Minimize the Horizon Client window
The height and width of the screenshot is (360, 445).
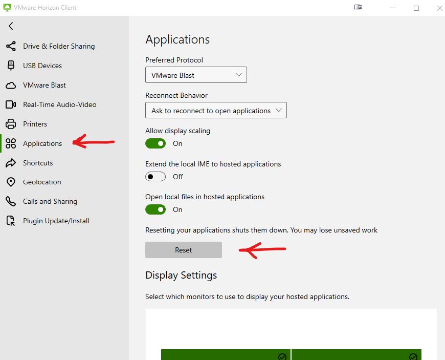click(393, 8)
